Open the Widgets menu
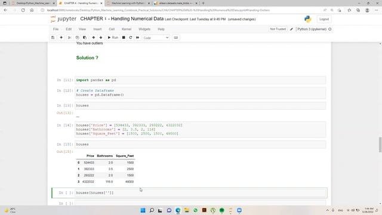Image resolution: width=382 pixels, height=215 pixels. pos(144,29)
